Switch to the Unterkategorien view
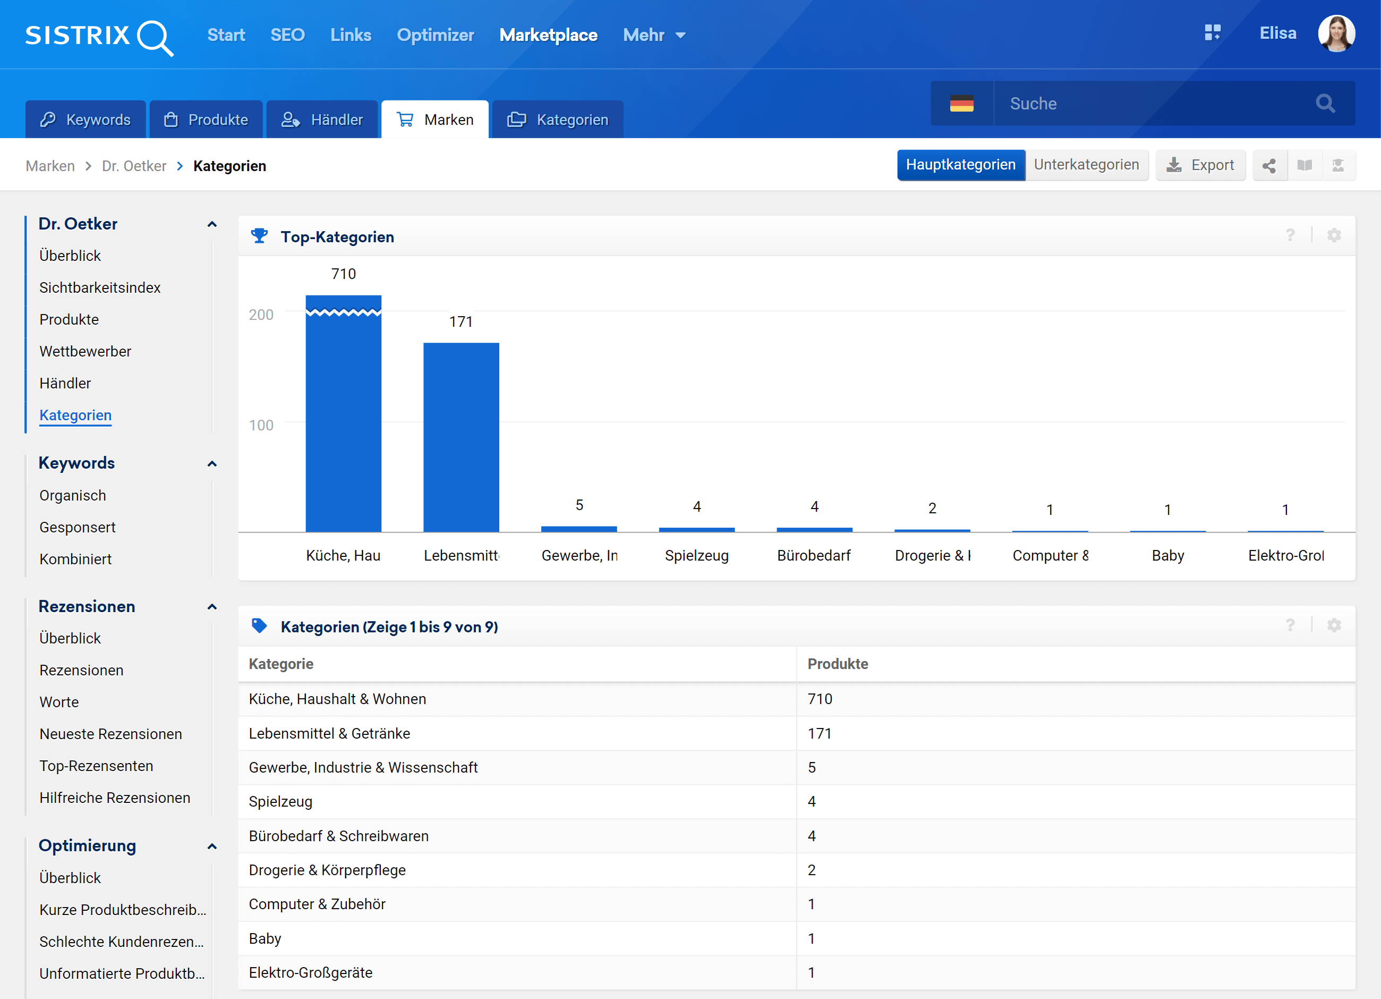1381x999 pixels. pos(1086,165)
